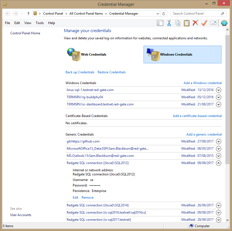Click the Paste clipboard toolbar icon
The image size is (232, 231).
(x=187, y=23)
